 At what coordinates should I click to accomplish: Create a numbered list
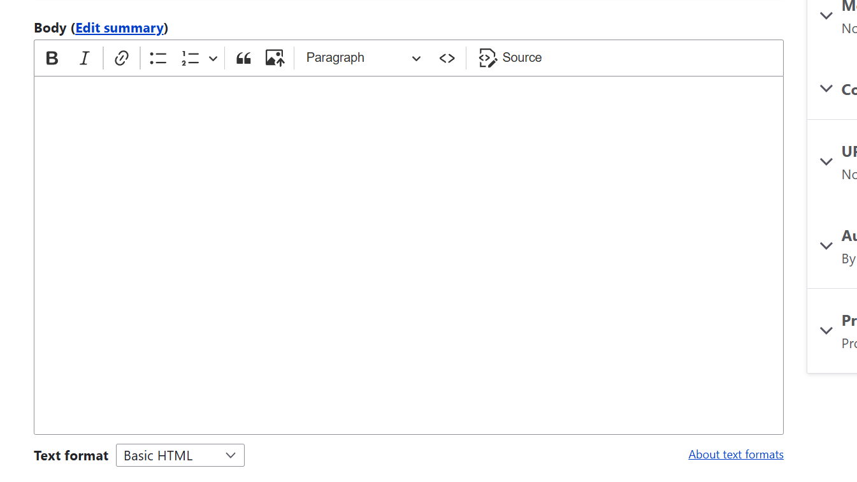[189, 57]
